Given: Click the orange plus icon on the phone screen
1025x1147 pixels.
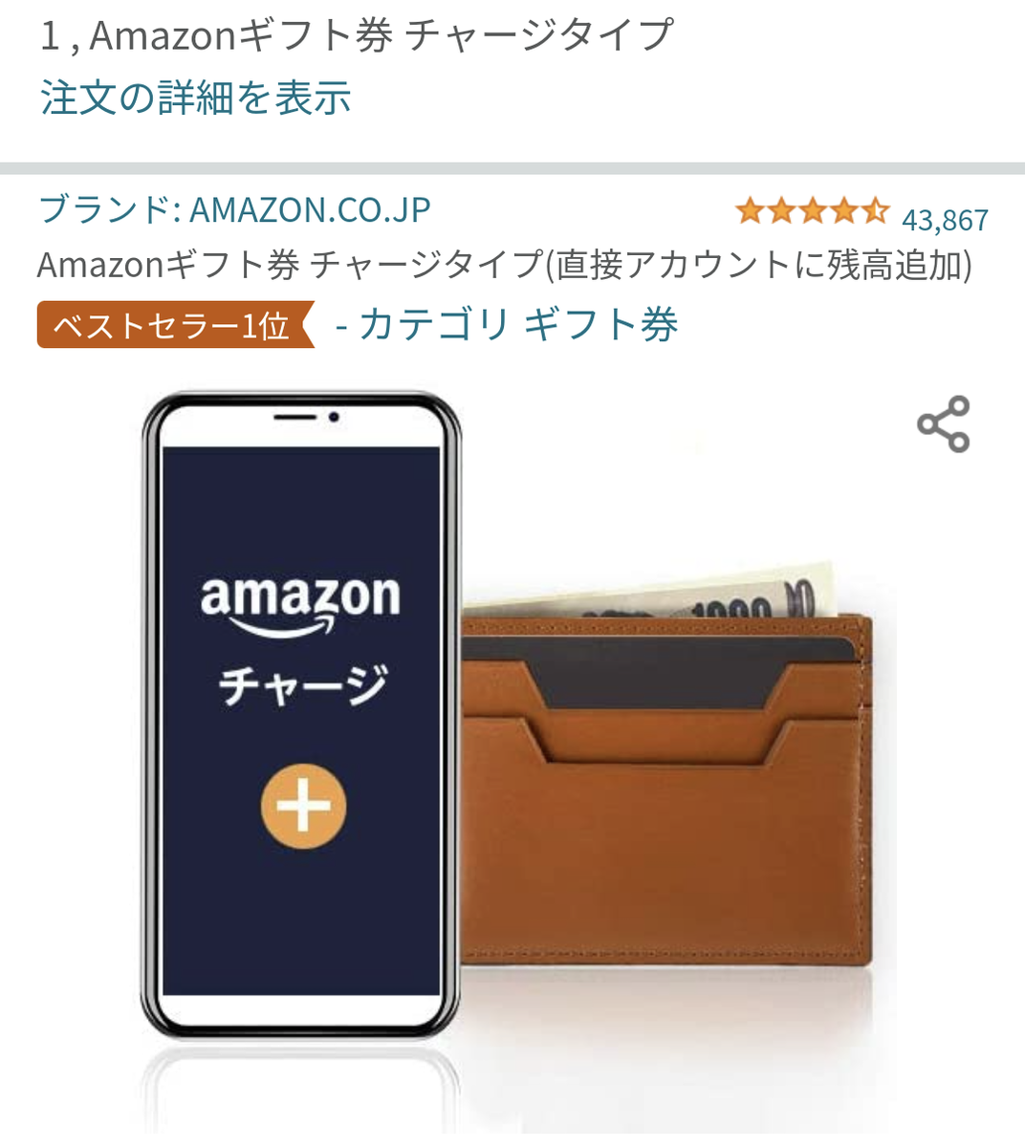Looking at the screenshot, I should (x=303, y=806).
